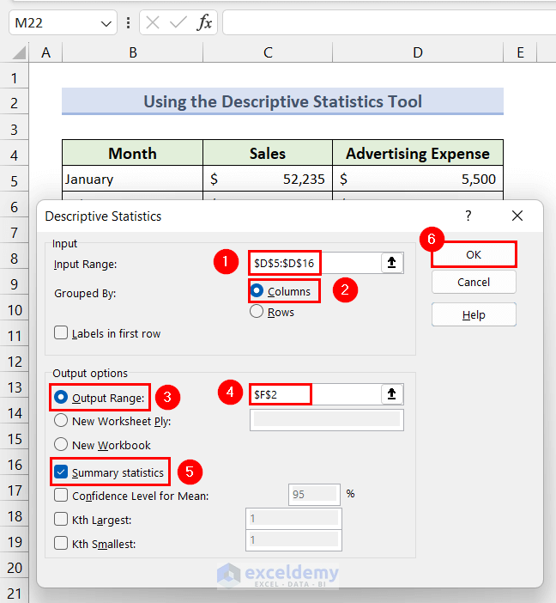Click the 5,500 advertising expense cell
Screen dimensions: 556x603
point(418,179)
